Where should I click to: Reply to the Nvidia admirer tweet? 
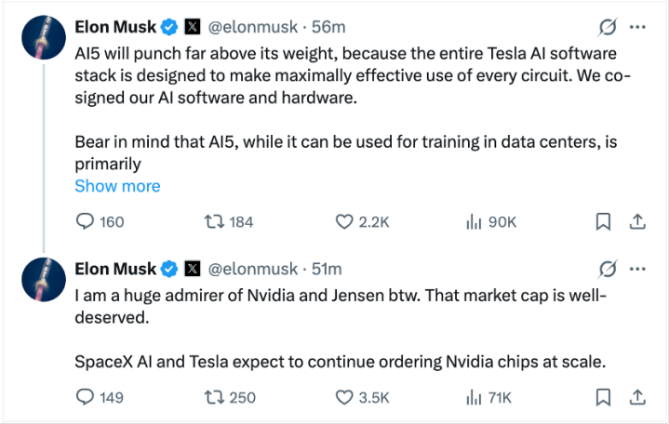(86, 397)
